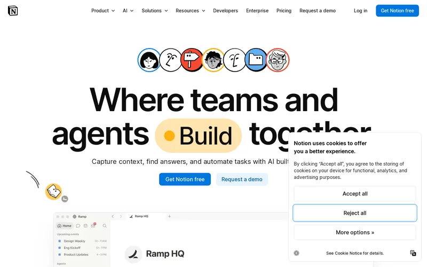Click the plus icon to add a new tab

coord(169,216)
